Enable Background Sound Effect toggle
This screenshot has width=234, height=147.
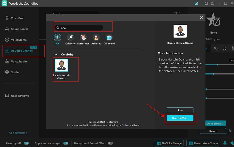(x=110, y=143)
